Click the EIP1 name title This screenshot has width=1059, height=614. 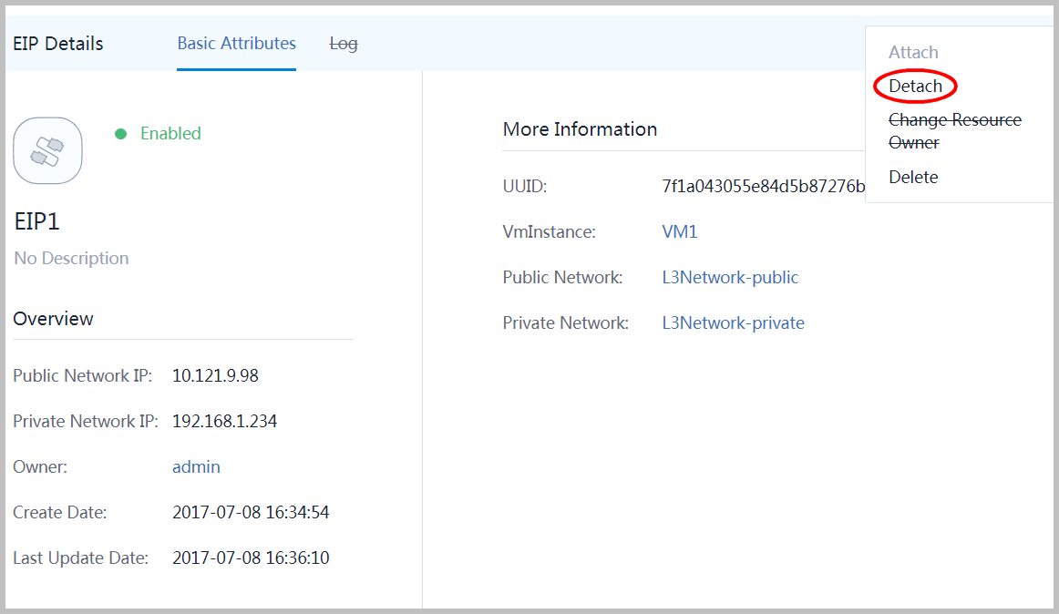(x=37, y=221)
